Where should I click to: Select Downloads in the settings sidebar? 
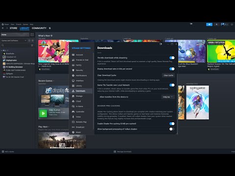coord(81,91)
